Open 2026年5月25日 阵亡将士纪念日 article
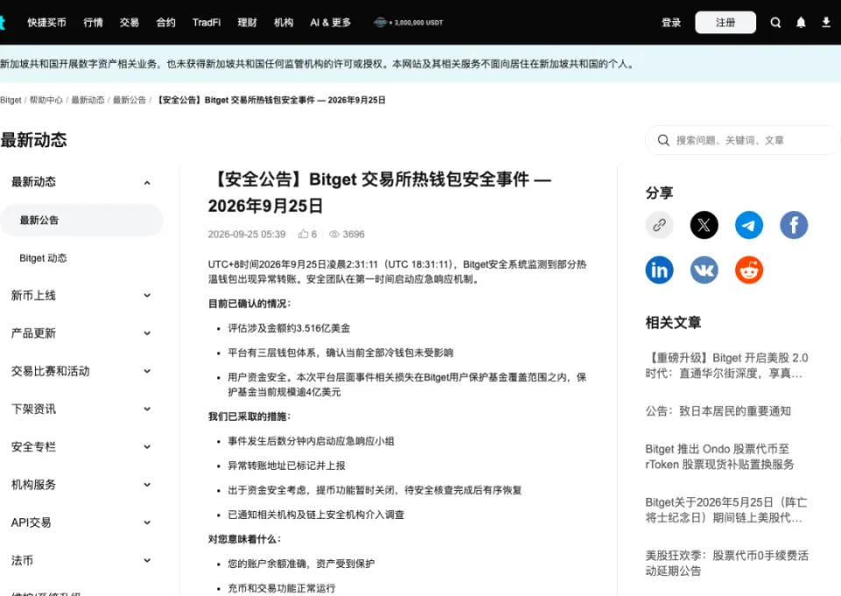Image resolution: width=841 pixels, height=596 pixels. click(x=726, y=509)
